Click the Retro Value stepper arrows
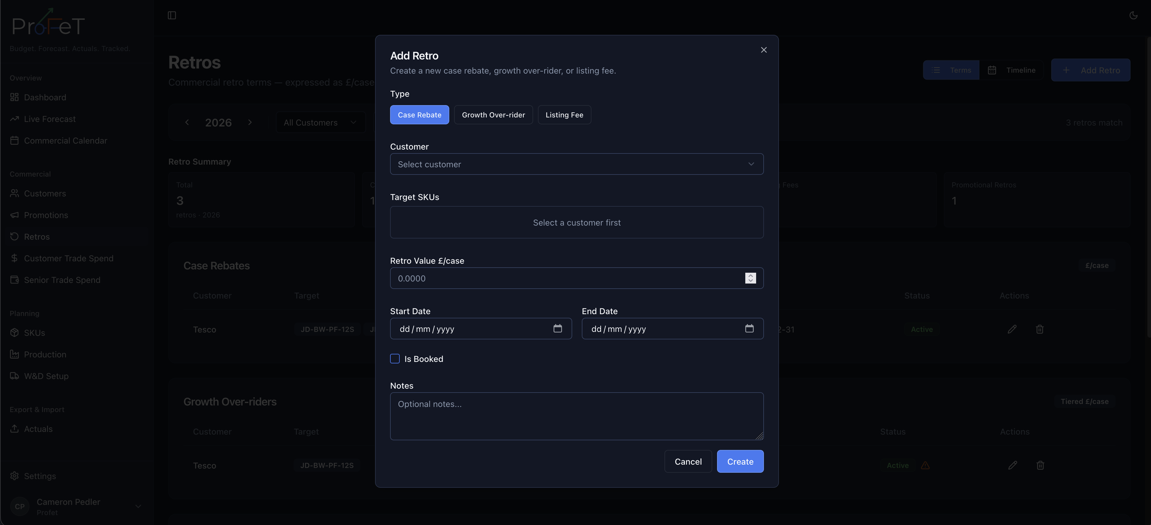1151x525 pixels. click(x=750, y=278)
